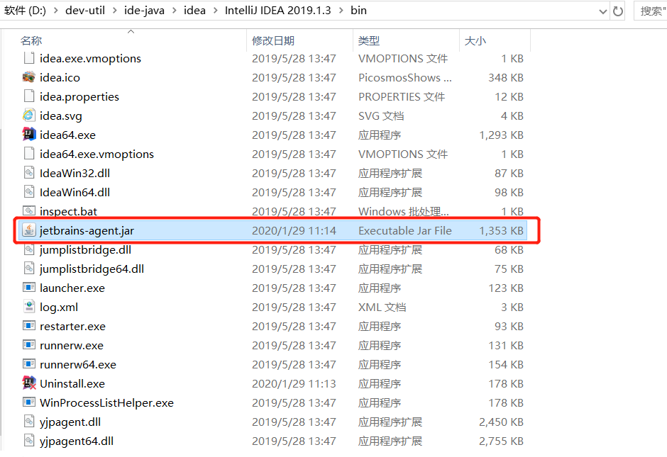
Task: Click the yjpagent.dll file icon
Action: 29,422
